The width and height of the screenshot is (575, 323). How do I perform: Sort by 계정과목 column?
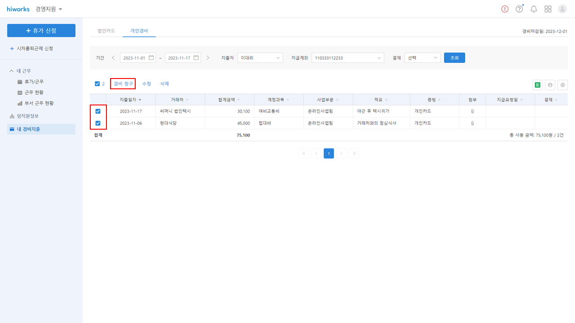pyautogui.click(x=279, y=100)
